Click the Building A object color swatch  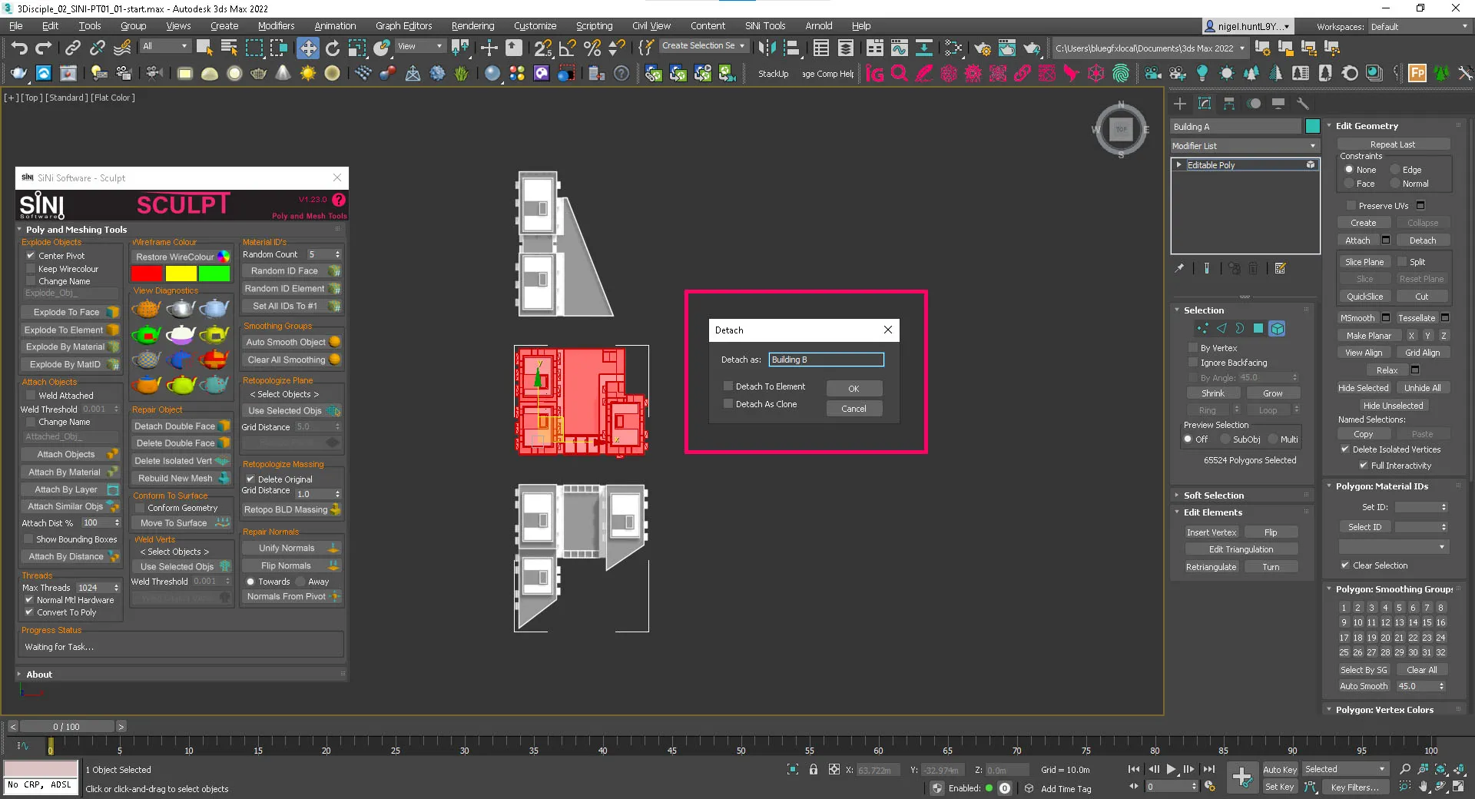click(x=1312, y=127)
